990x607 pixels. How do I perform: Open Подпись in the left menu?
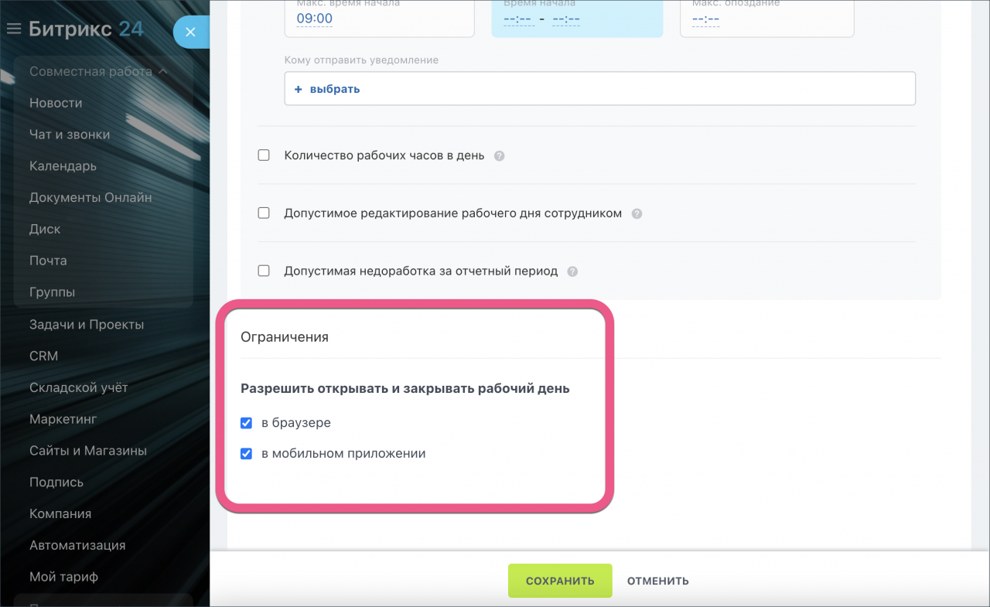(x=56, y=483)
